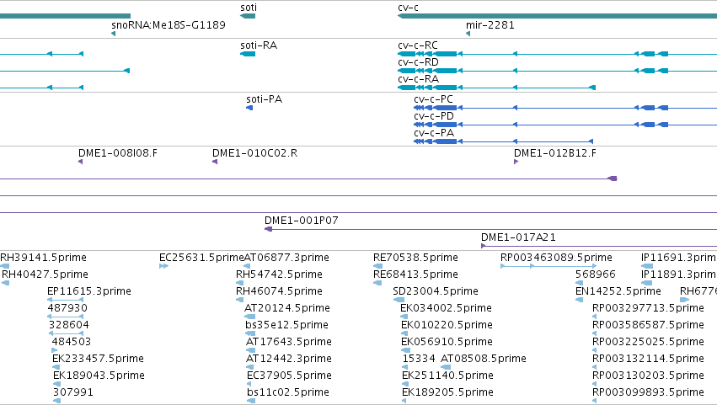Open EK189043.5prime
This screenshot has width=717, height=405.
99,376
